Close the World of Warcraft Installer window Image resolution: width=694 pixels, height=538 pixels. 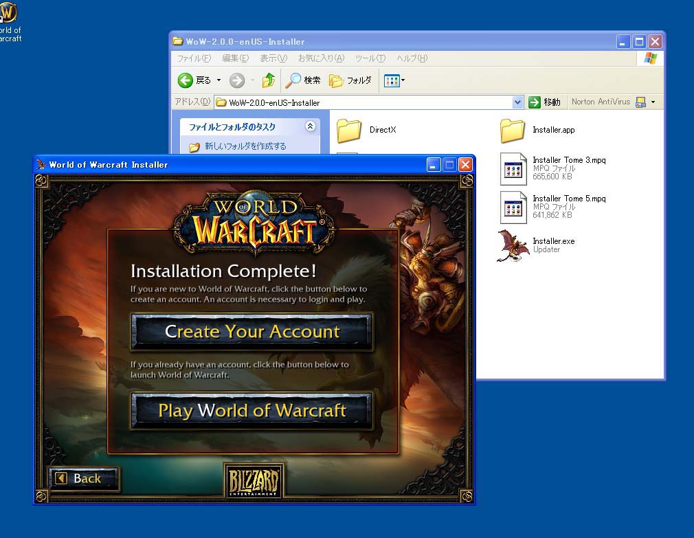[465, 165]
